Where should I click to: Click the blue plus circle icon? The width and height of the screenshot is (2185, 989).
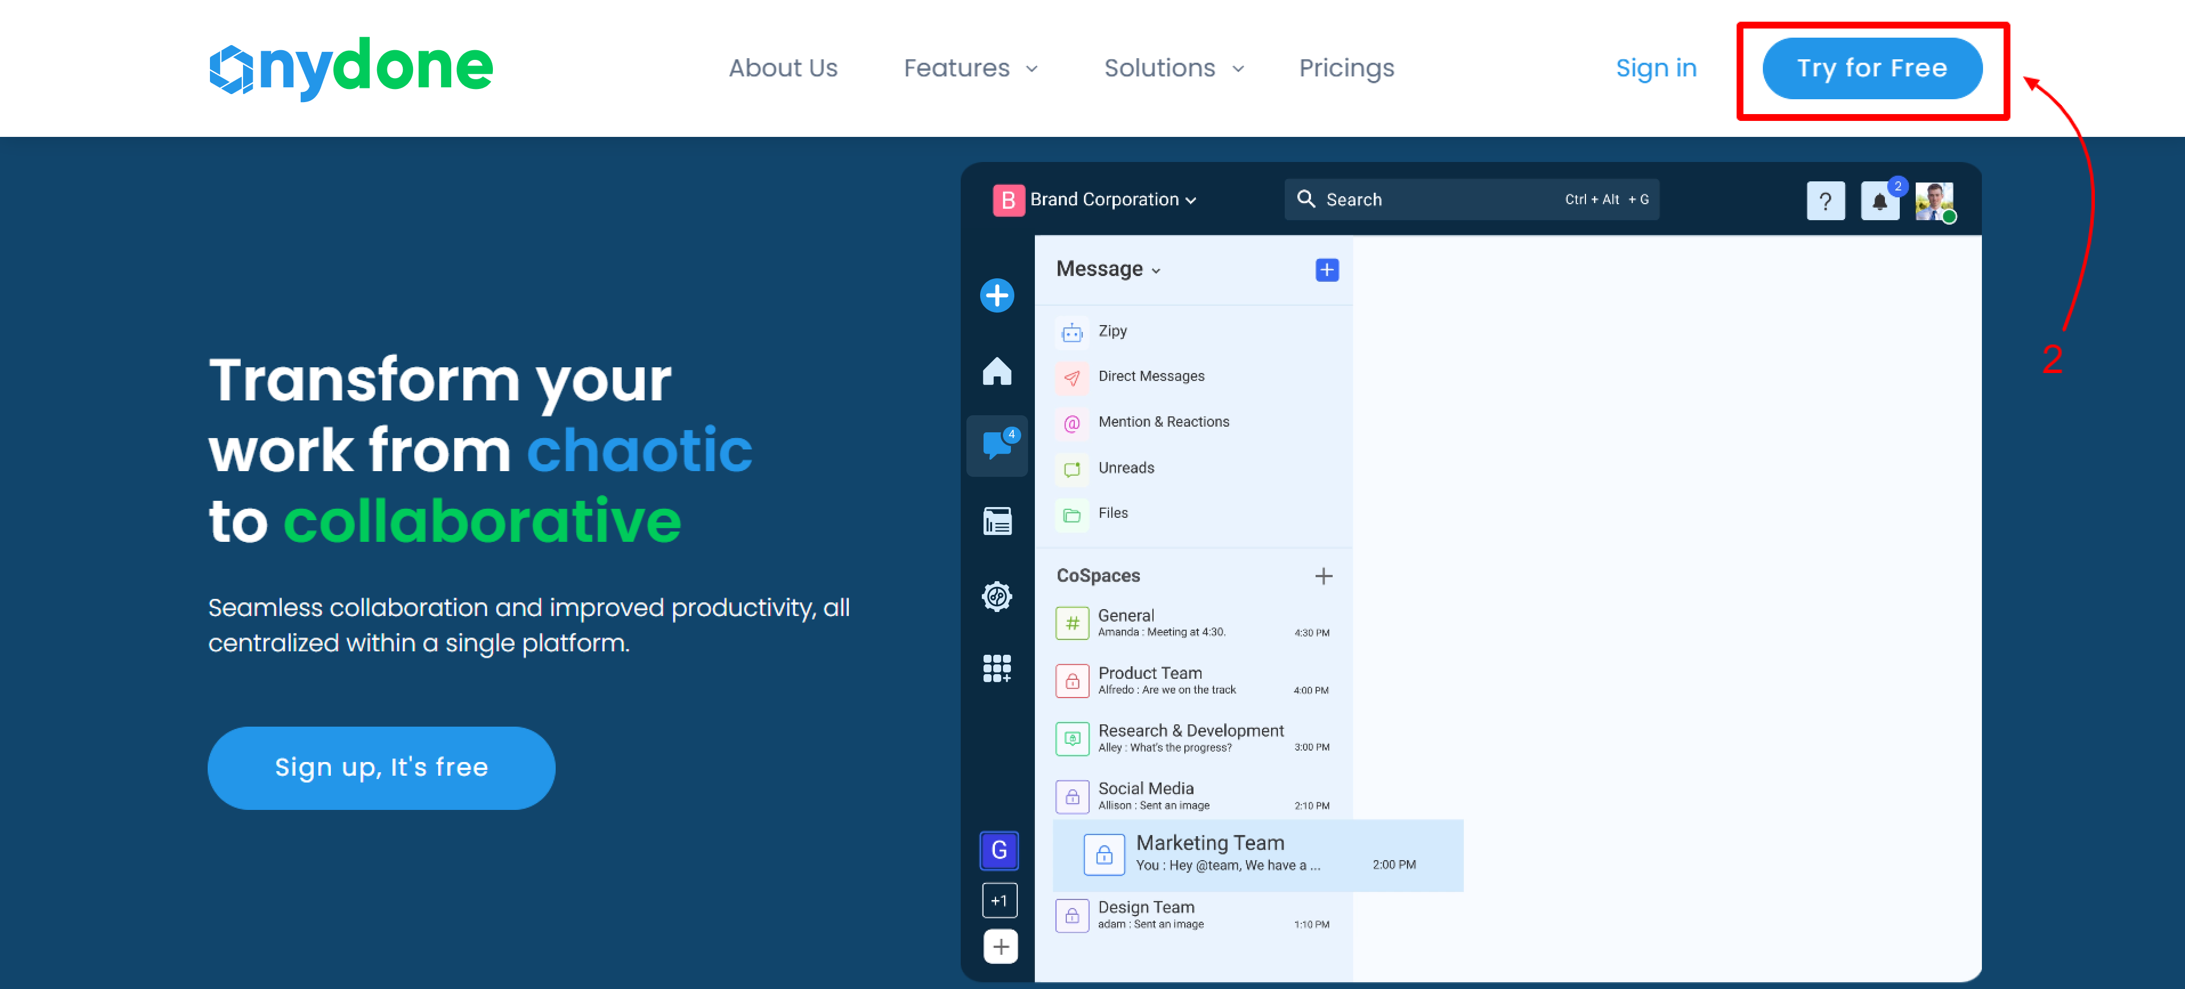tap(997, 295)
